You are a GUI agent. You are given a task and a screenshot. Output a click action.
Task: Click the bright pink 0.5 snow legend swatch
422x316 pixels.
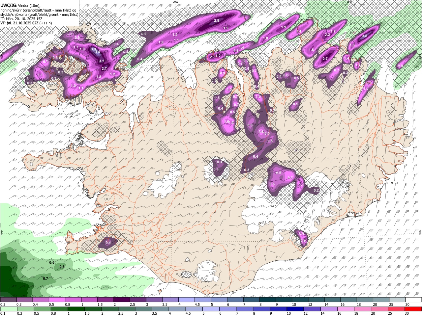coord(57,300)
